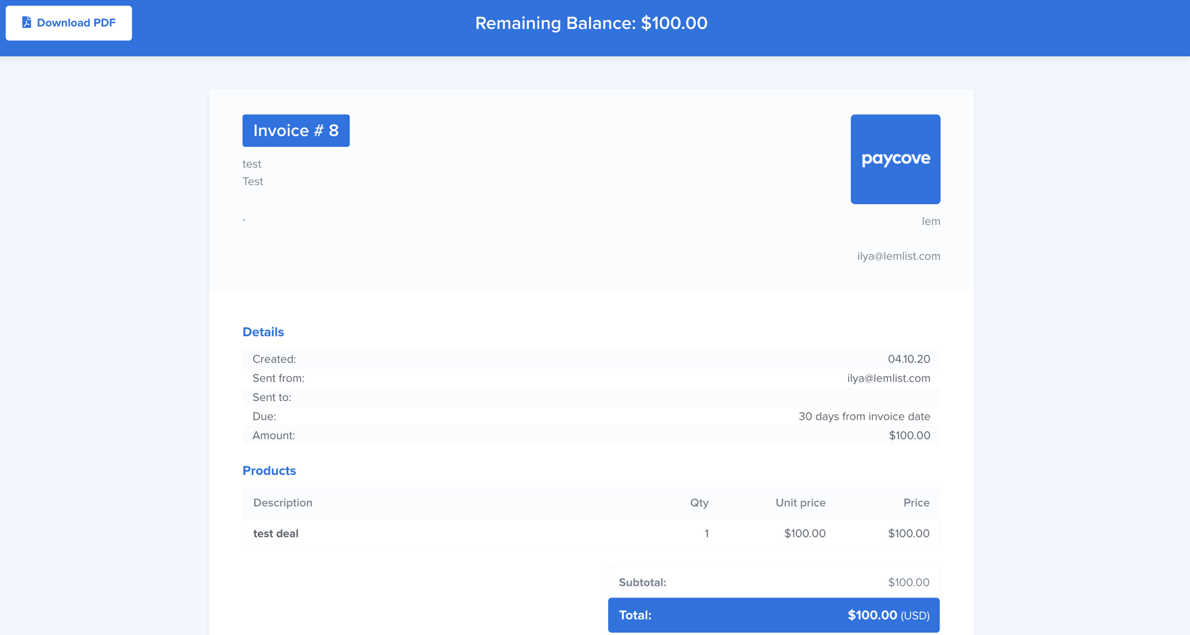Image resolution: width=1190 pixels, height=635 pixels.
Task: Click the Sent from email address row
Action: point(889,378)
